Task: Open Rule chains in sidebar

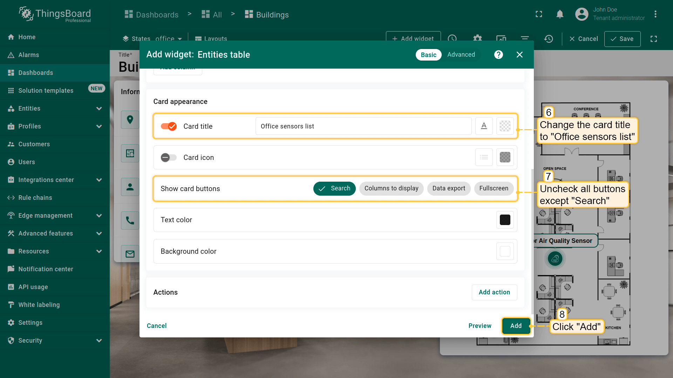Action: pyautogui.click(x=35, y=198)
